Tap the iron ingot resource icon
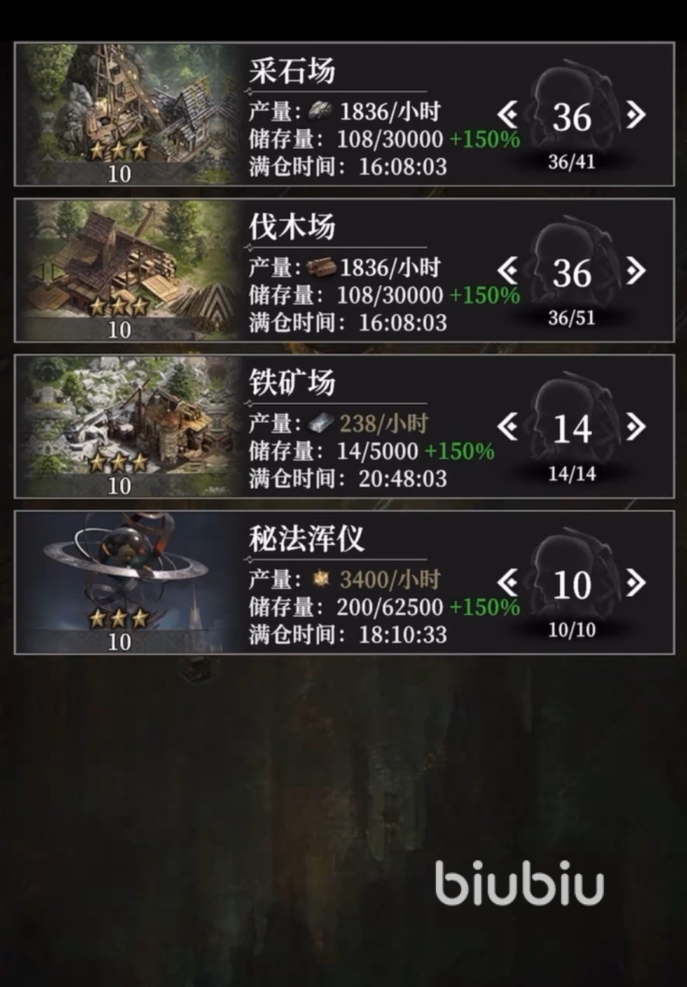 point(321,423)
